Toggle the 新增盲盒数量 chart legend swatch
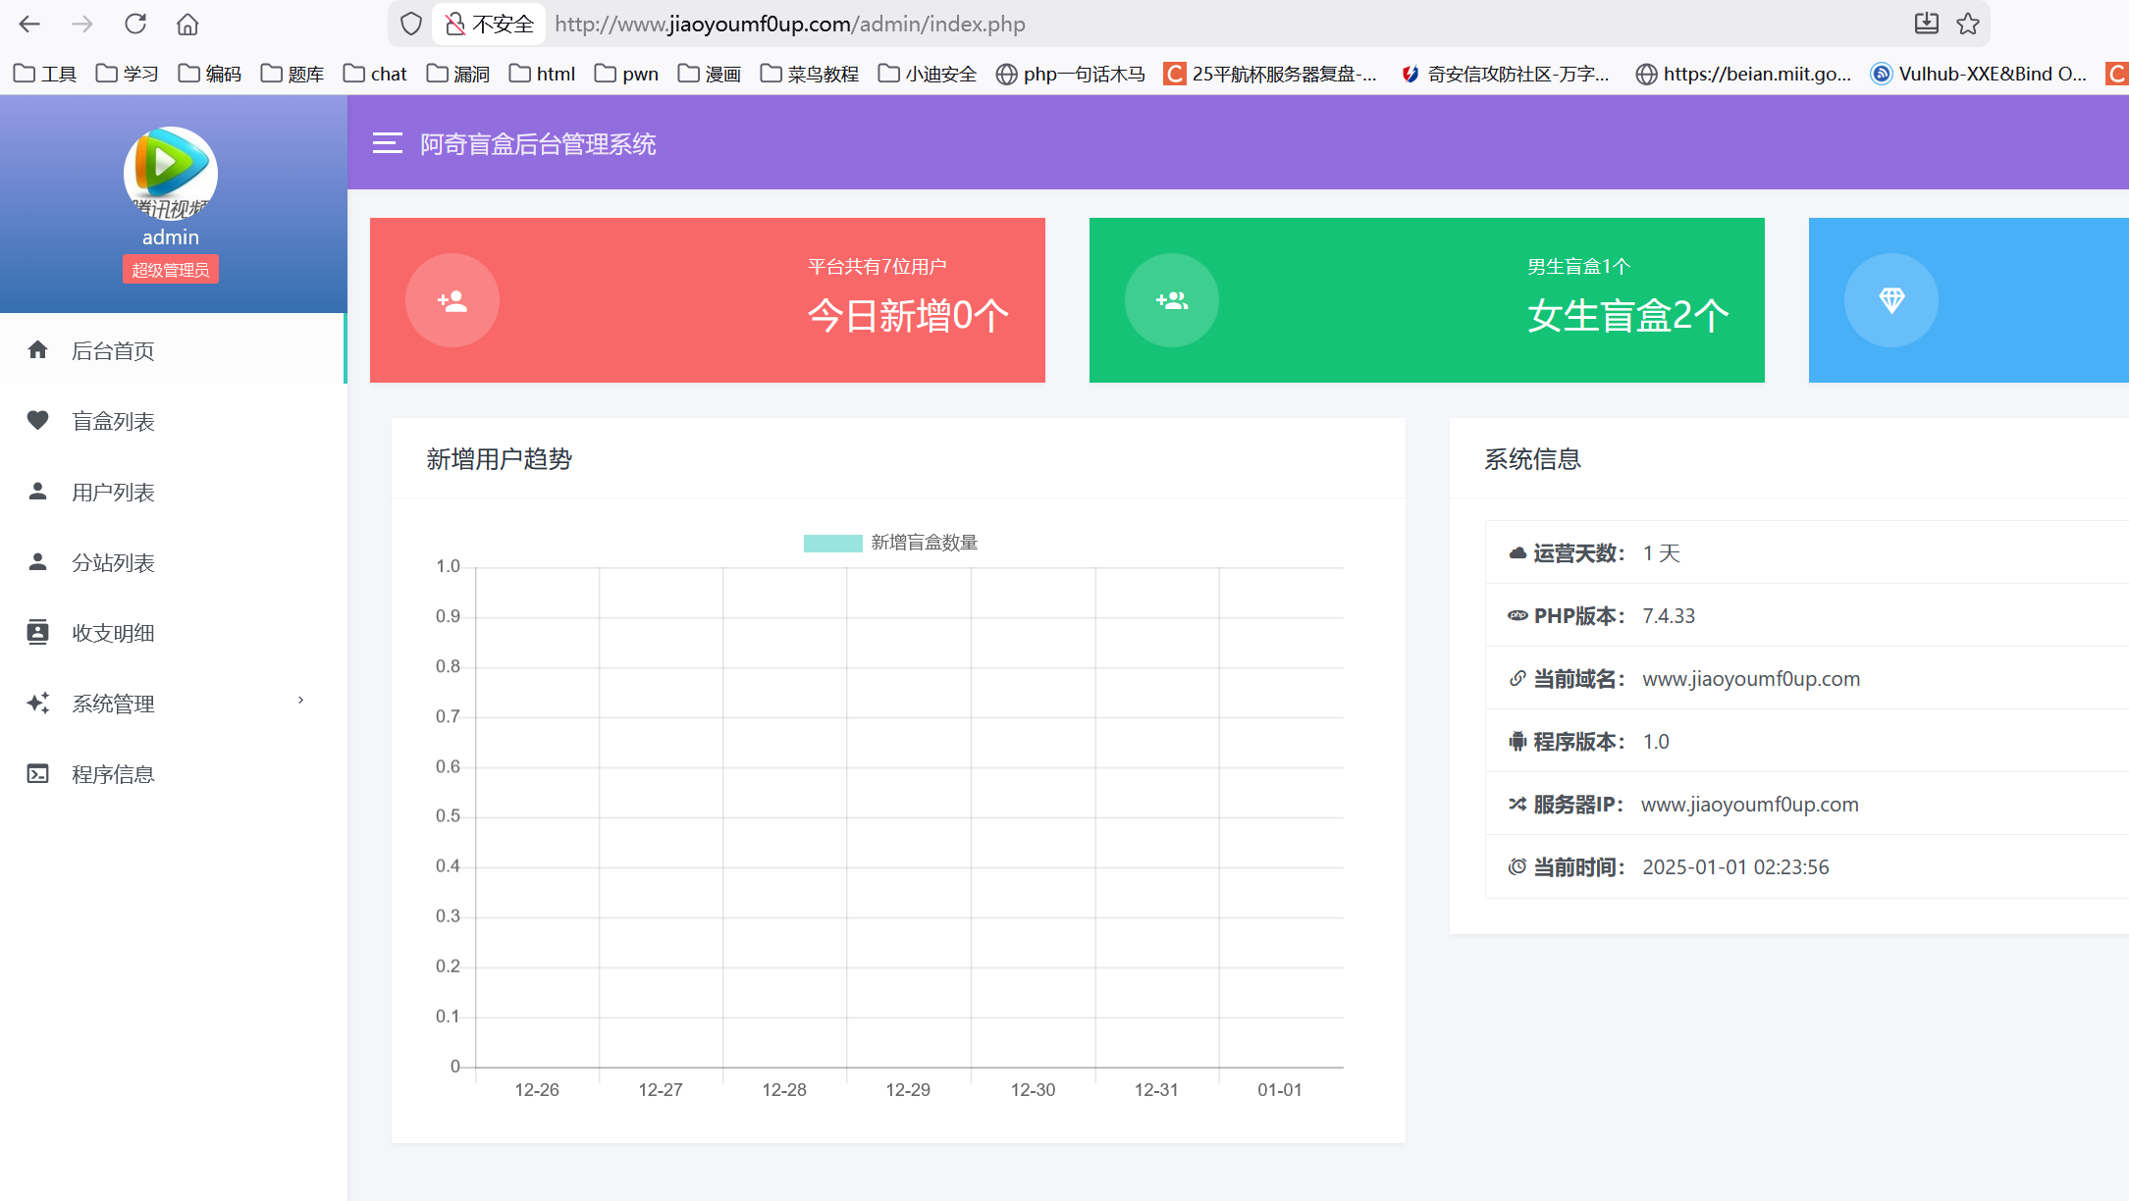 point(832,543)
